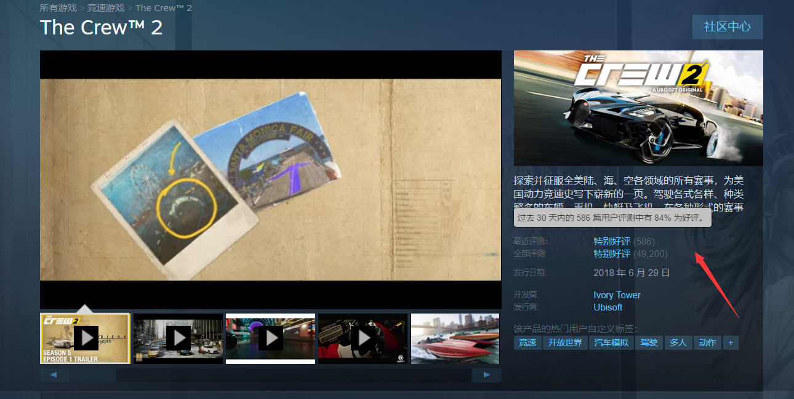The width and height of the screenshot is (794, 399).
Task: Click The Crew™ 2 breadcrumb link
Action: pos(164,8)
